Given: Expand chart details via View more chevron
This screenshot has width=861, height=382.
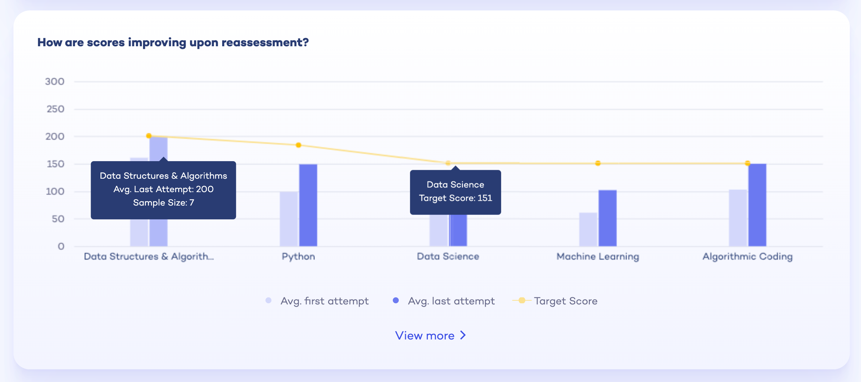Looking at the screenshot, I should pyautogui.click(x=463, y=335).
